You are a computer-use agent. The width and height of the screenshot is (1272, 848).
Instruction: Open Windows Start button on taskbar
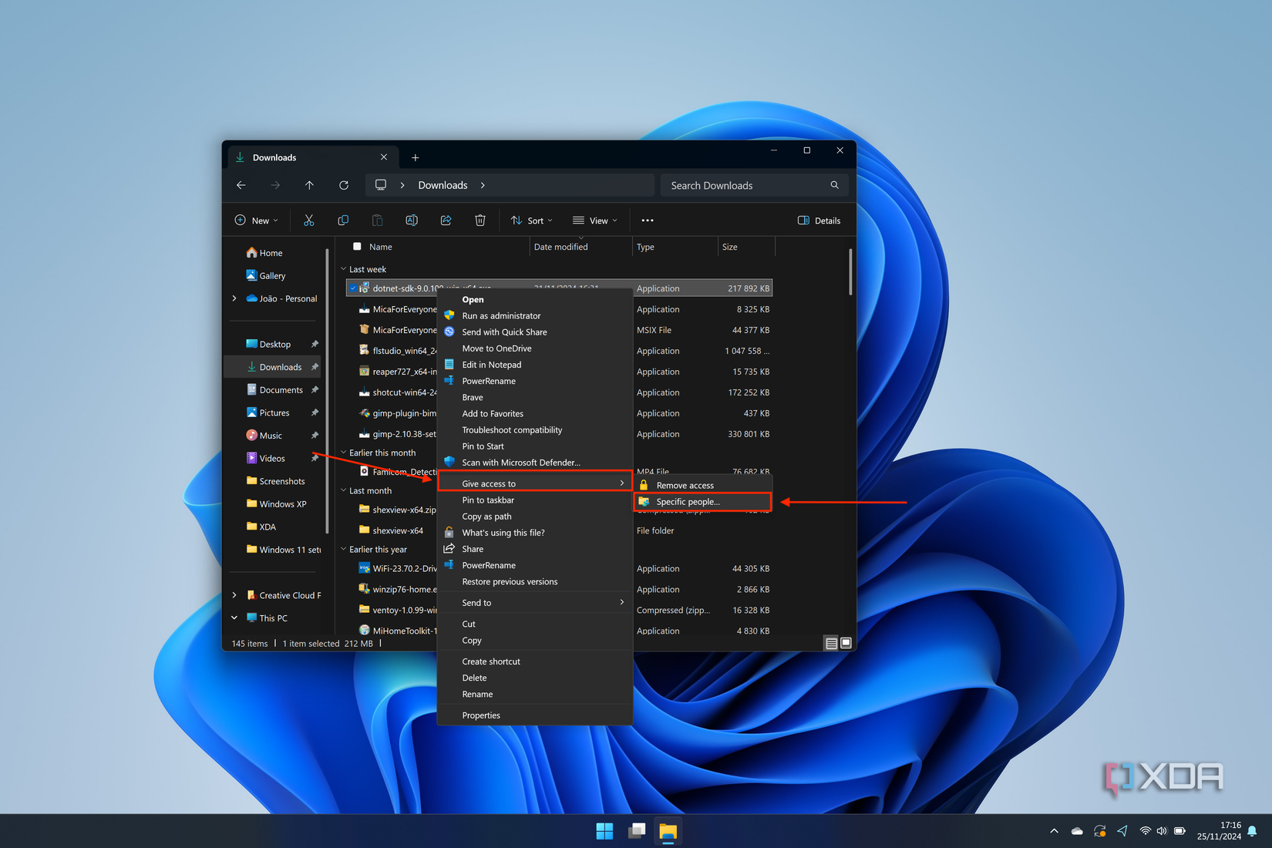click(x=604, y=831)
